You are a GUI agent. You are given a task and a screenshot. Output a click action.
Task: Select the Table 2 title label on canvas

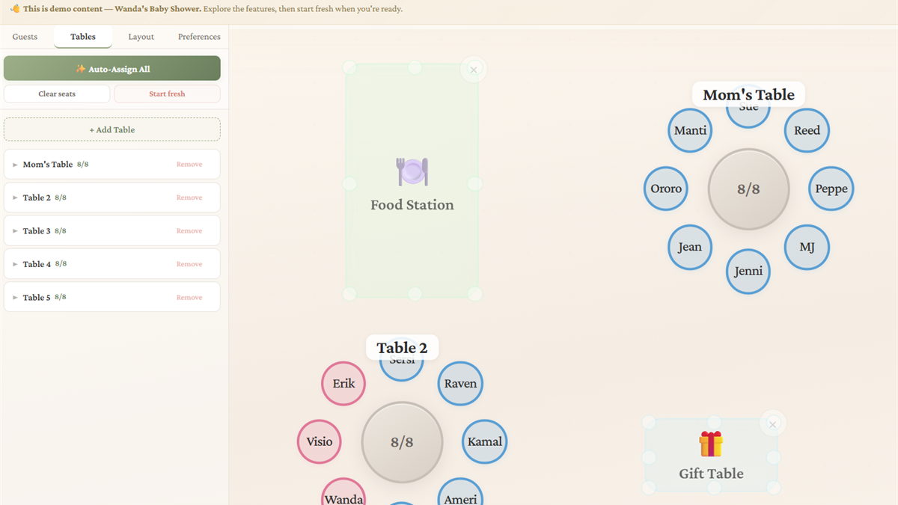[x=402, y=348]
